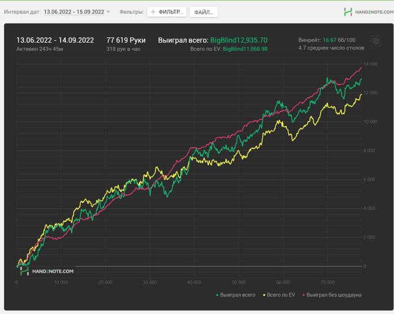Open the date interval dropdown arrow
Screen dimensions: 394x314
click(108, 12)
